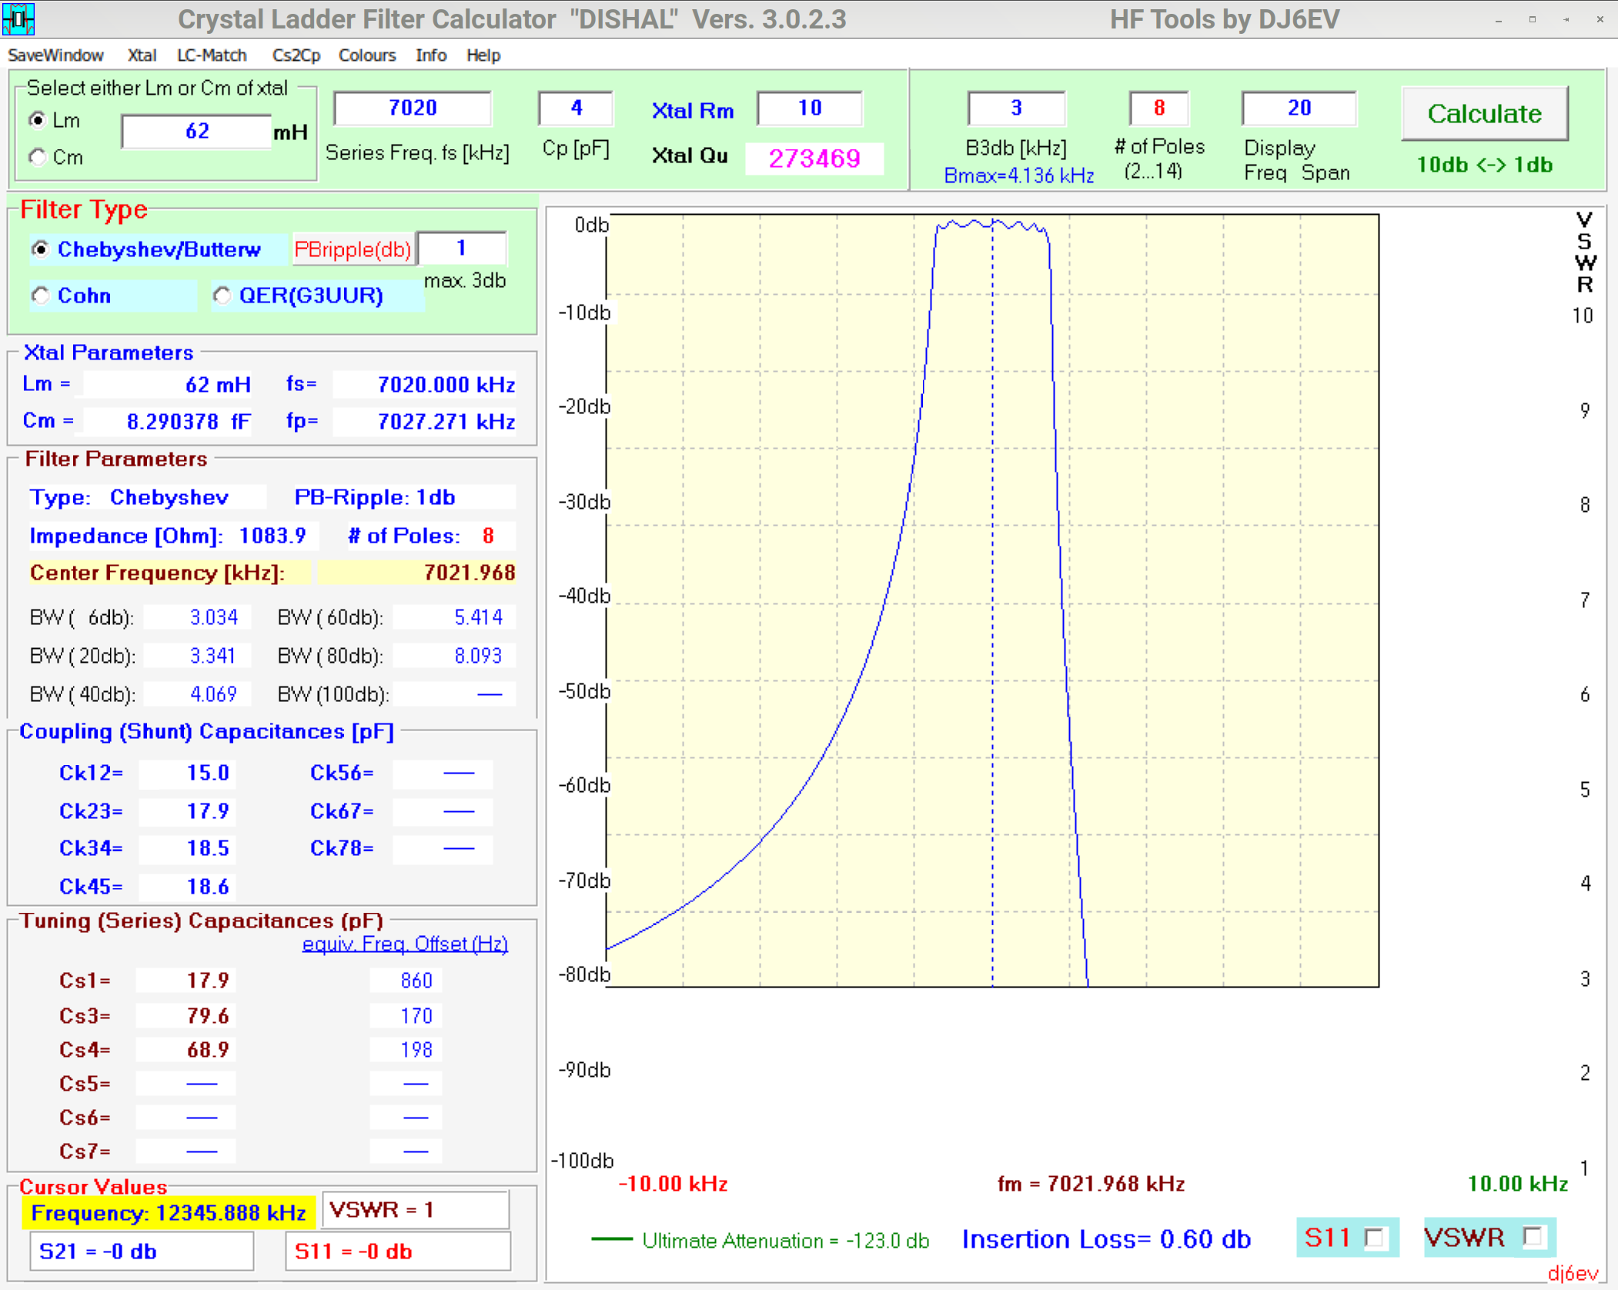This screenshot has width=1618, height=1290.
Task: Click the VSWR = 1 cursor field
Action: (416, 1210)
